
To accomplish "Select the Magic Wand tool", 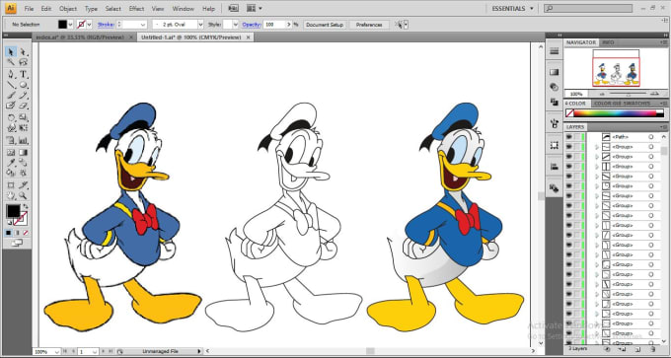I will tap(11, 63).
